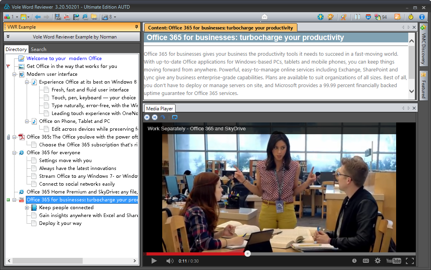Collapse the Modern user interface tree node
This screenshot has width=431, height=270.
pos(14,74)
